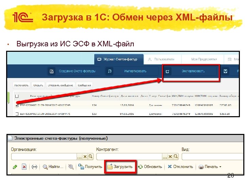245x184 pixels.
Task: Click invoice number 123 cell
Action: click(x=94, y=114)
